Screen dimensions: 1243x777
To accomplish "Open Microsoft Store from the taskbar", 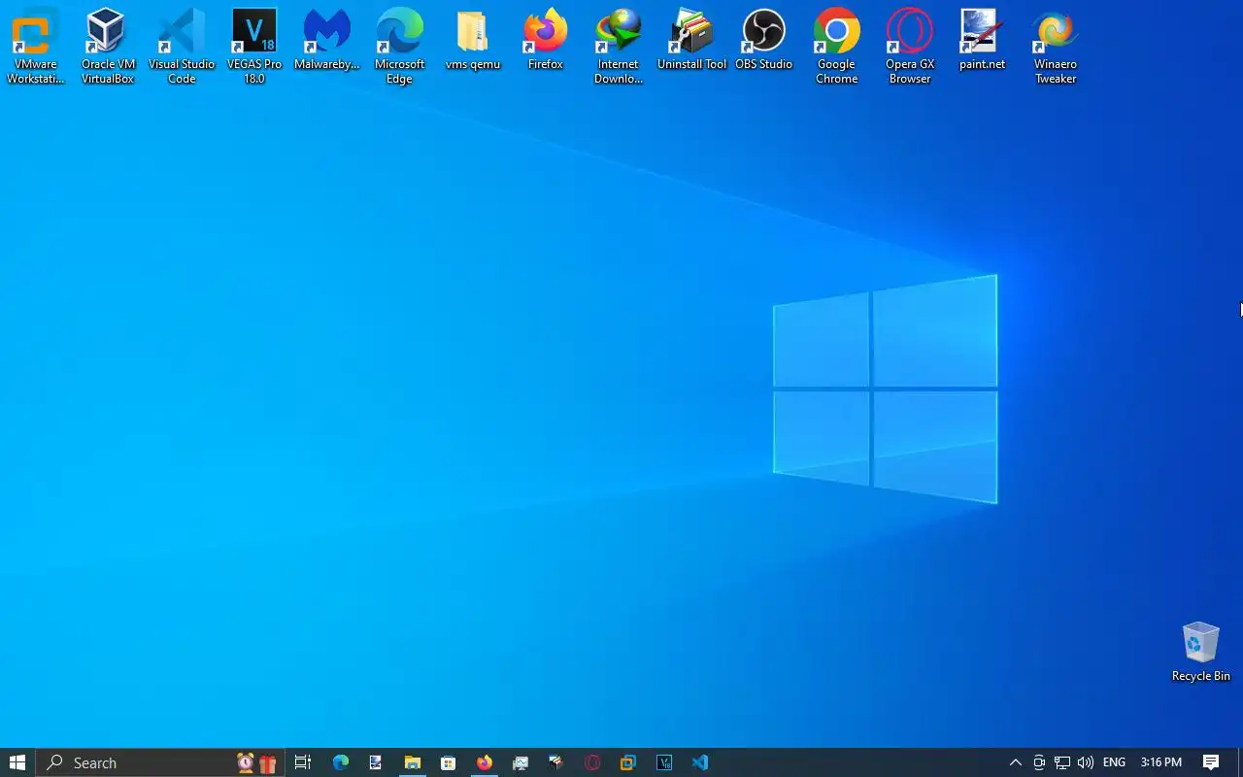I will (448, 762).
